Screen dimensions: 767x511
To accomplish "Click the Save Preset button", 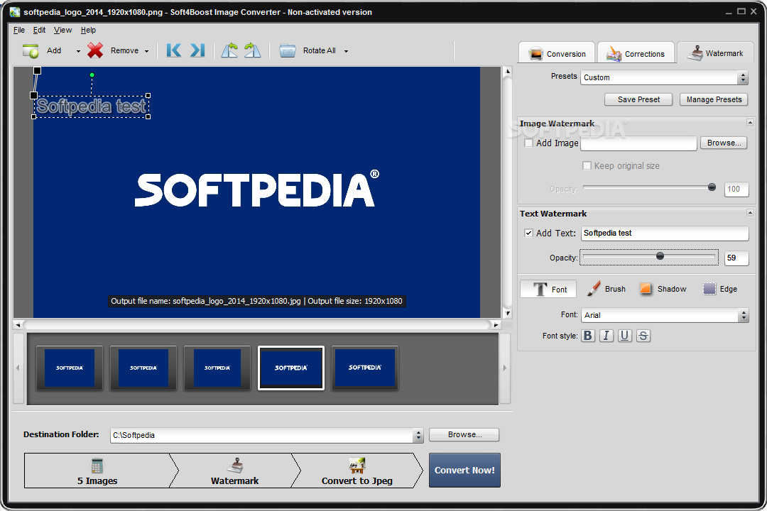I will (x=638, y=99).
